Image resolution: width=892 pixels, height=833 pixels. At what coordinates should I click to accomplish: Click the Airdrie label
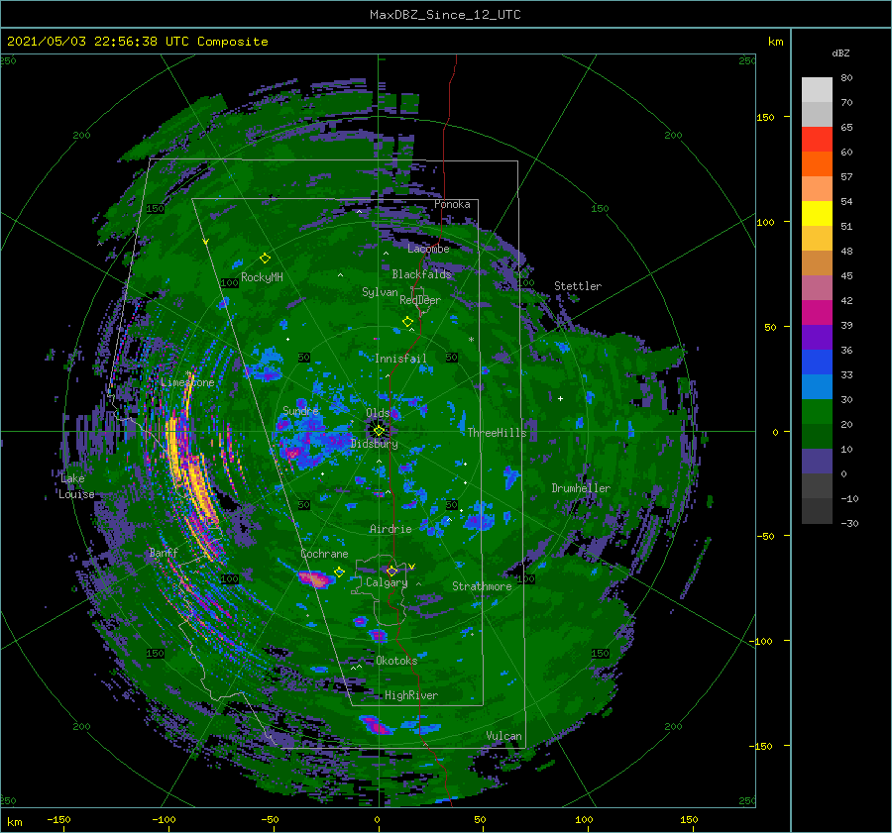pos(390,529)
